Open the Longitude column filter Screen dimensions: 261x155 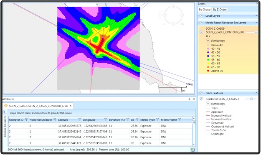tap(106, 119)
